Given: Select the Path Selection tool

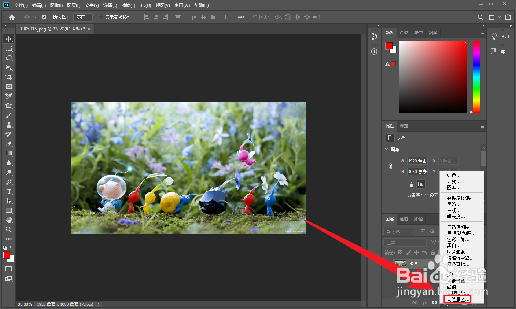Looking at the screenshot, I should [9, 201].
